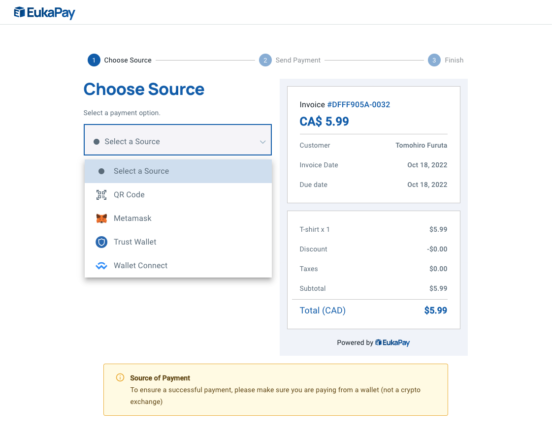Click the step 2 circle in progress bar
Viewport: 552px width, 433px height.
[265, 60]
